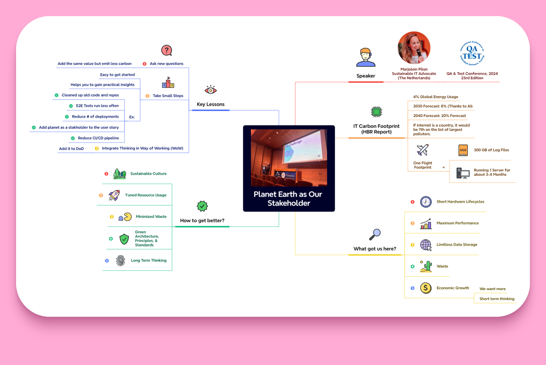Click the server computer icon

pos(463,173)
